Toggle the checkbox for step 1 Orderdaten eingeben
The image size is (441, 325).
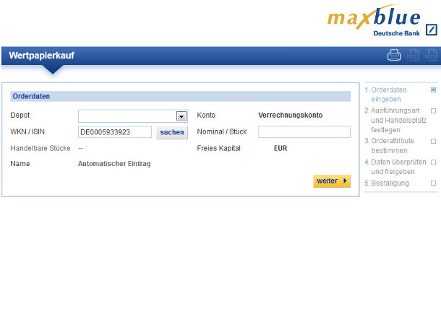433,90
